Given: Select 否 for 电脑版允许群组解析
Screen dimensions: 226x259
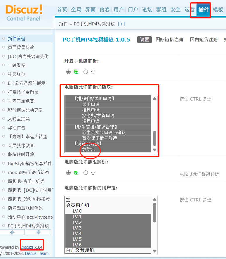Looking at the screenshot, I should 86,173.
